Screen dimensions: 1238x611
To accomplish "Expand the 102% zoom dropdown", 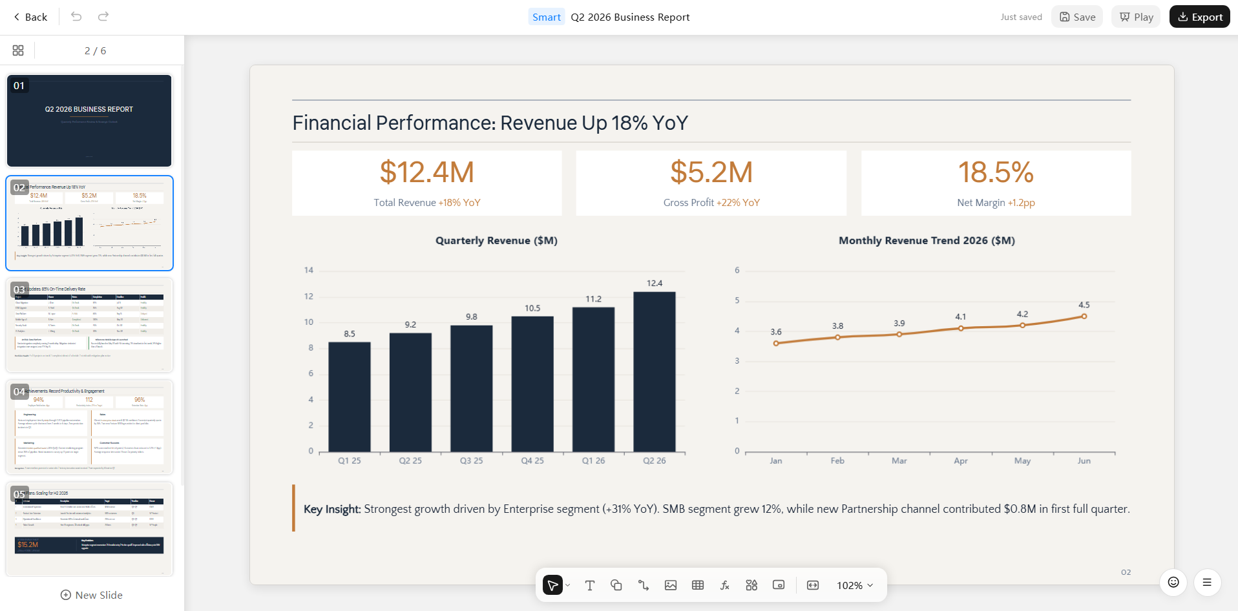I will pyautogui.click(x=855, y=585).
